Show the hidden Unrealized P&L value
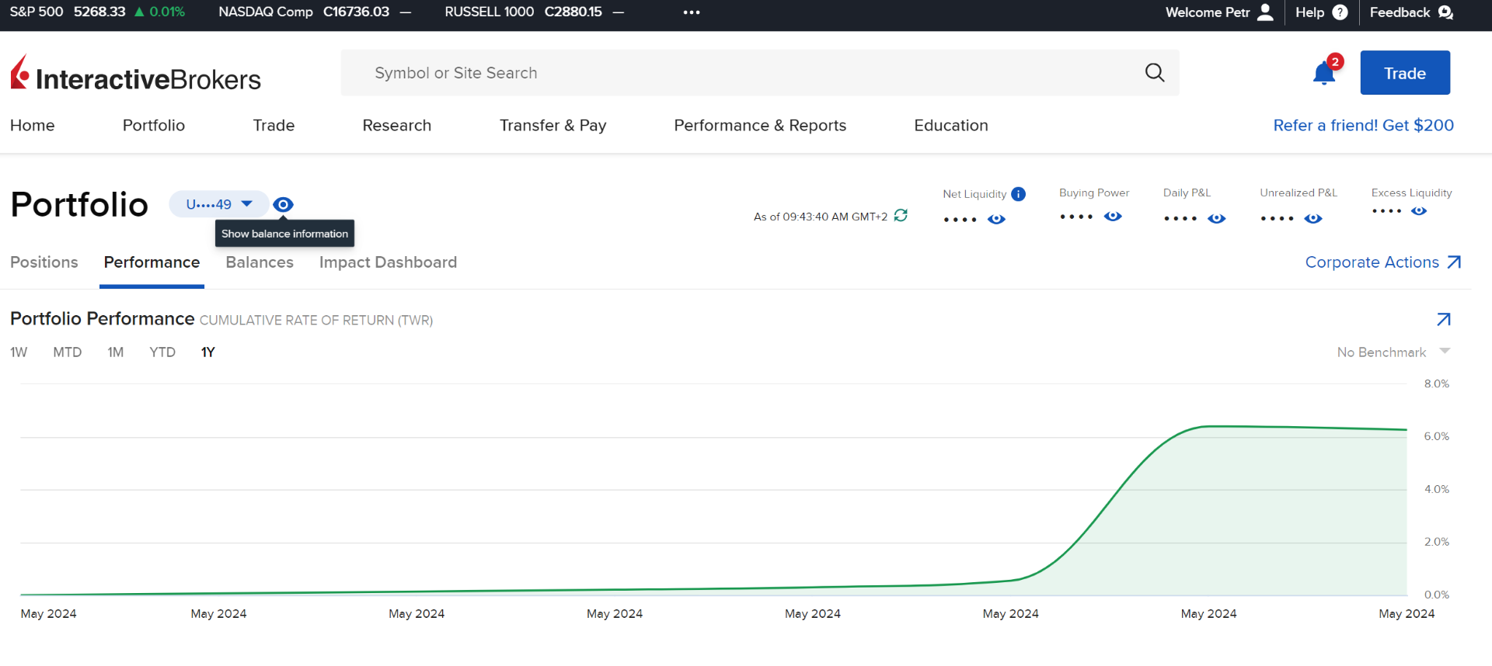Image resolution: width=1492 pixels, height=666 pixels. [x=1313, y=219]
